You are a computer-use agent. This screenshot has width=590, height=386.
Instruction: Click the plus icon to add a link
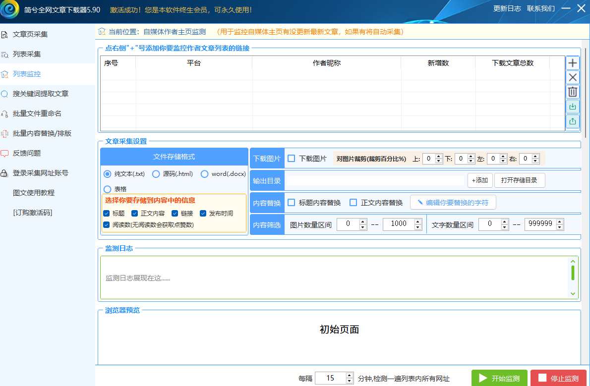pos(573,63)
